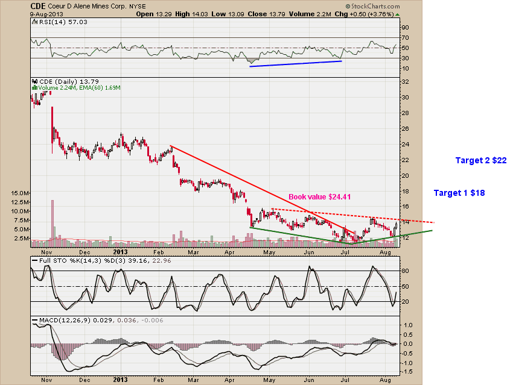Click the Nov label under the MACD panel
The image size is (513, 385).
click(47, 380)
